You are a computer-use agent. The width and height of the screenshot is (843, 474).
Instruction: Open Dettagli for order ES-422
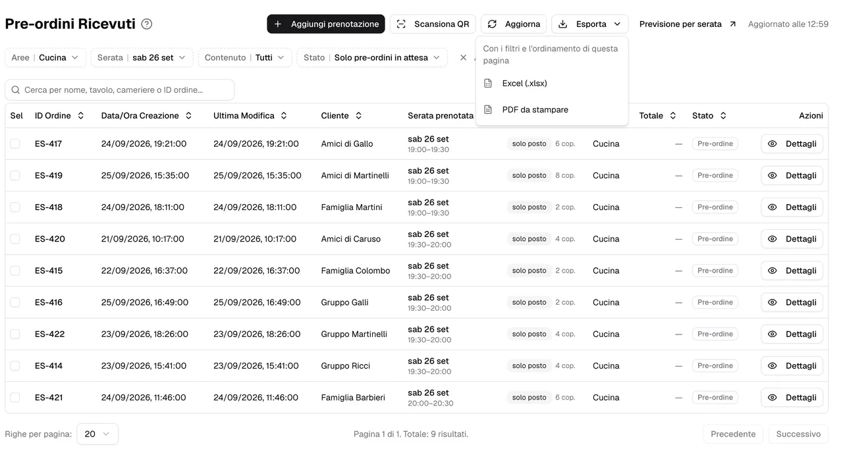click(792, 334)
